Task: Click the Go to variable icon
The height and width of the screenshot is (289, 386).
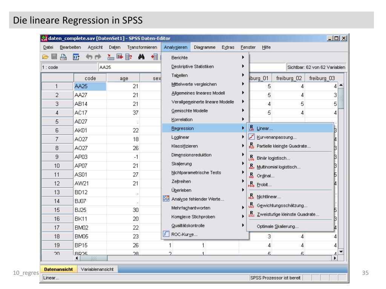Action: [119, 57]
